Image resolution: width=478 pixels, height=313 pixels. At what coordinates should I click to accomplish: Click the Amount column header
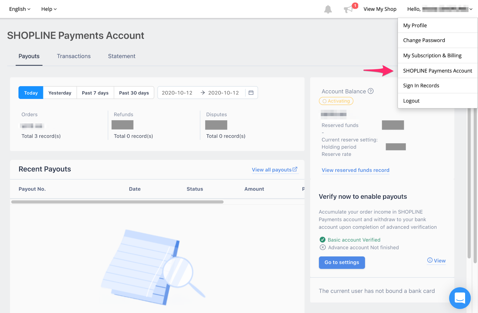pyautogui.click(x=254, y=189)
